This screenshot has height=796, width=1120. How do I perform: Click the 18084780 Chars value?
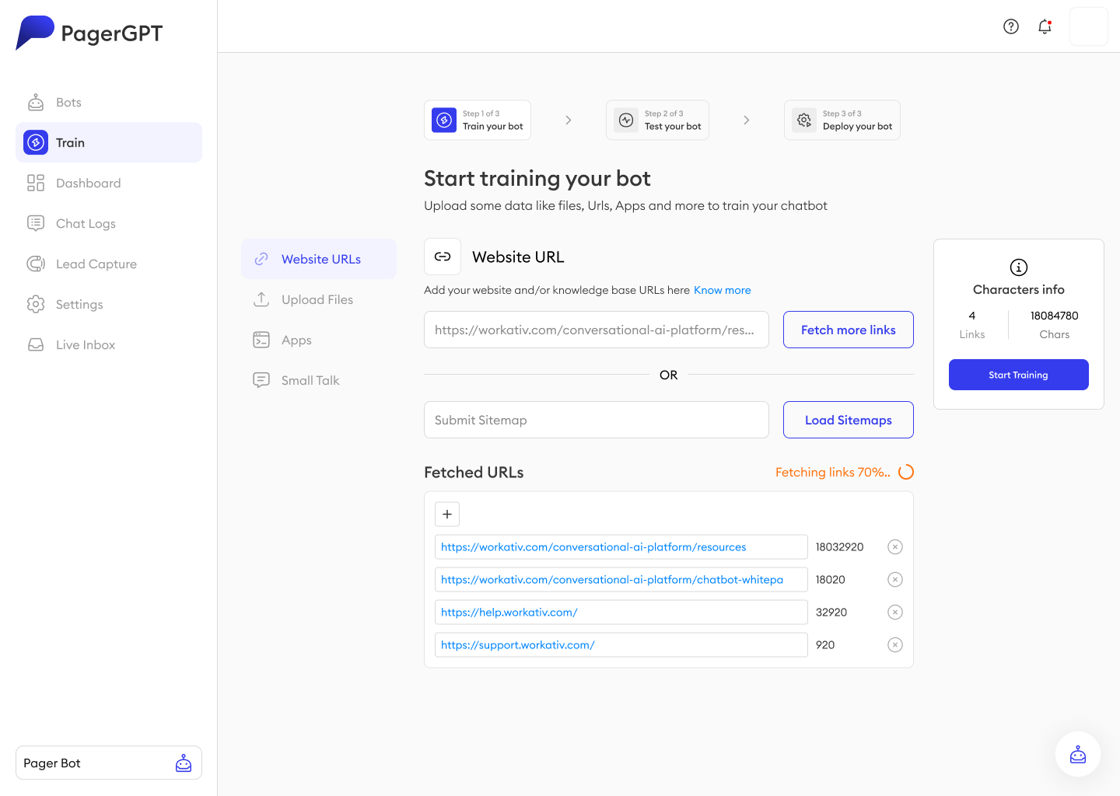click(x=1055, y=316)
